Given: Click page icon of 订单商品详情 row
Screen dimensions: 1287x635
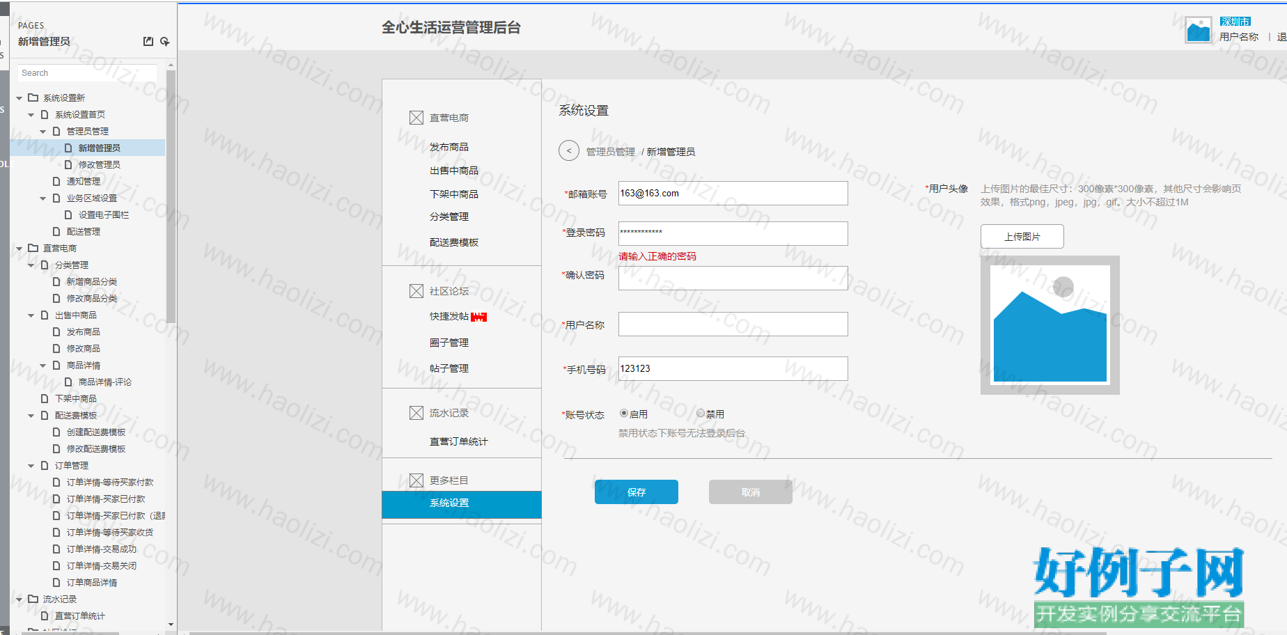Looking at the screenshot, I should pos(56,582).
